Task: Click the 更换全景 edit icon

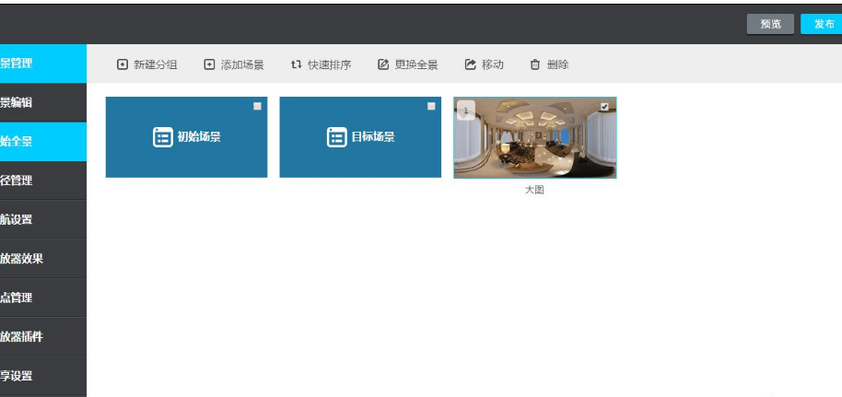Action: [383, 65]
